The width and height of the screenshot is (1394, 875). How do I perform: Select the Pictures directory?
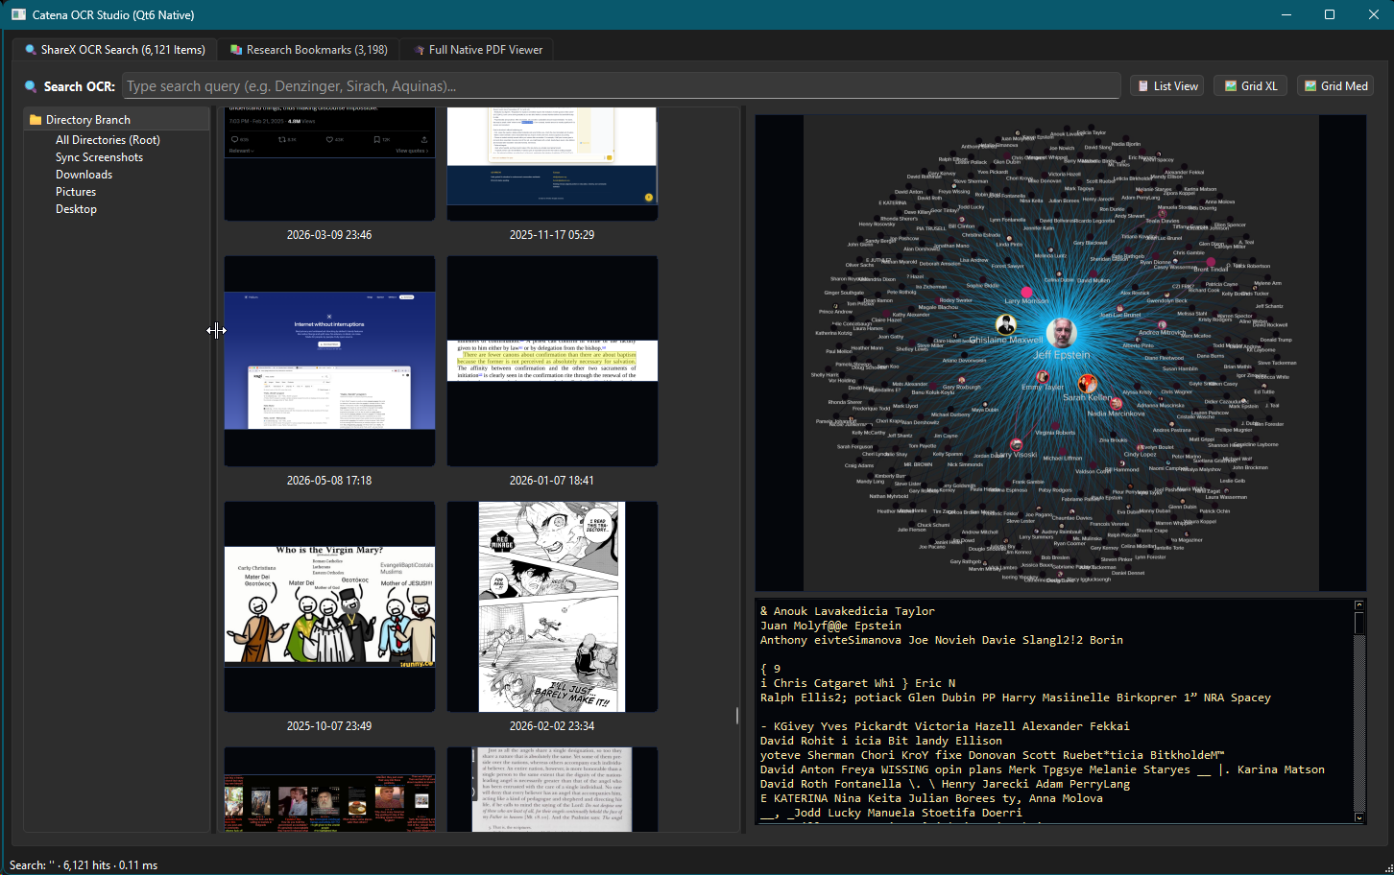tap(76, 192)
